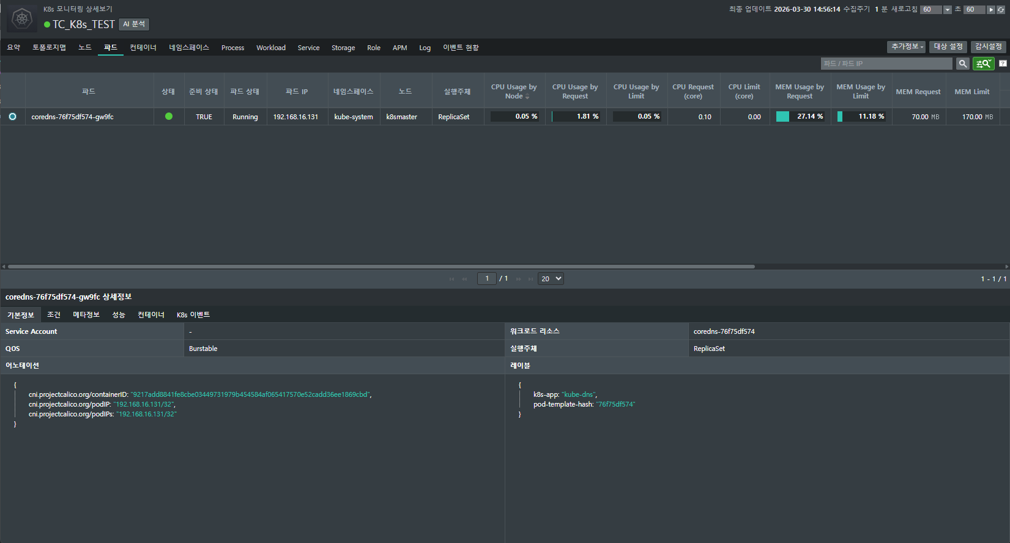Open the green advanced filter search icon
Image resolution: width=1010 pixels, height=543 pixels.
(984, 64)
